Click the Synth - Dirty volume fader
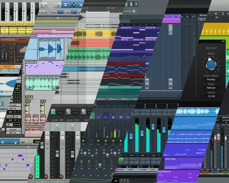This screenshot has width=229, height=183. point(73,154)
